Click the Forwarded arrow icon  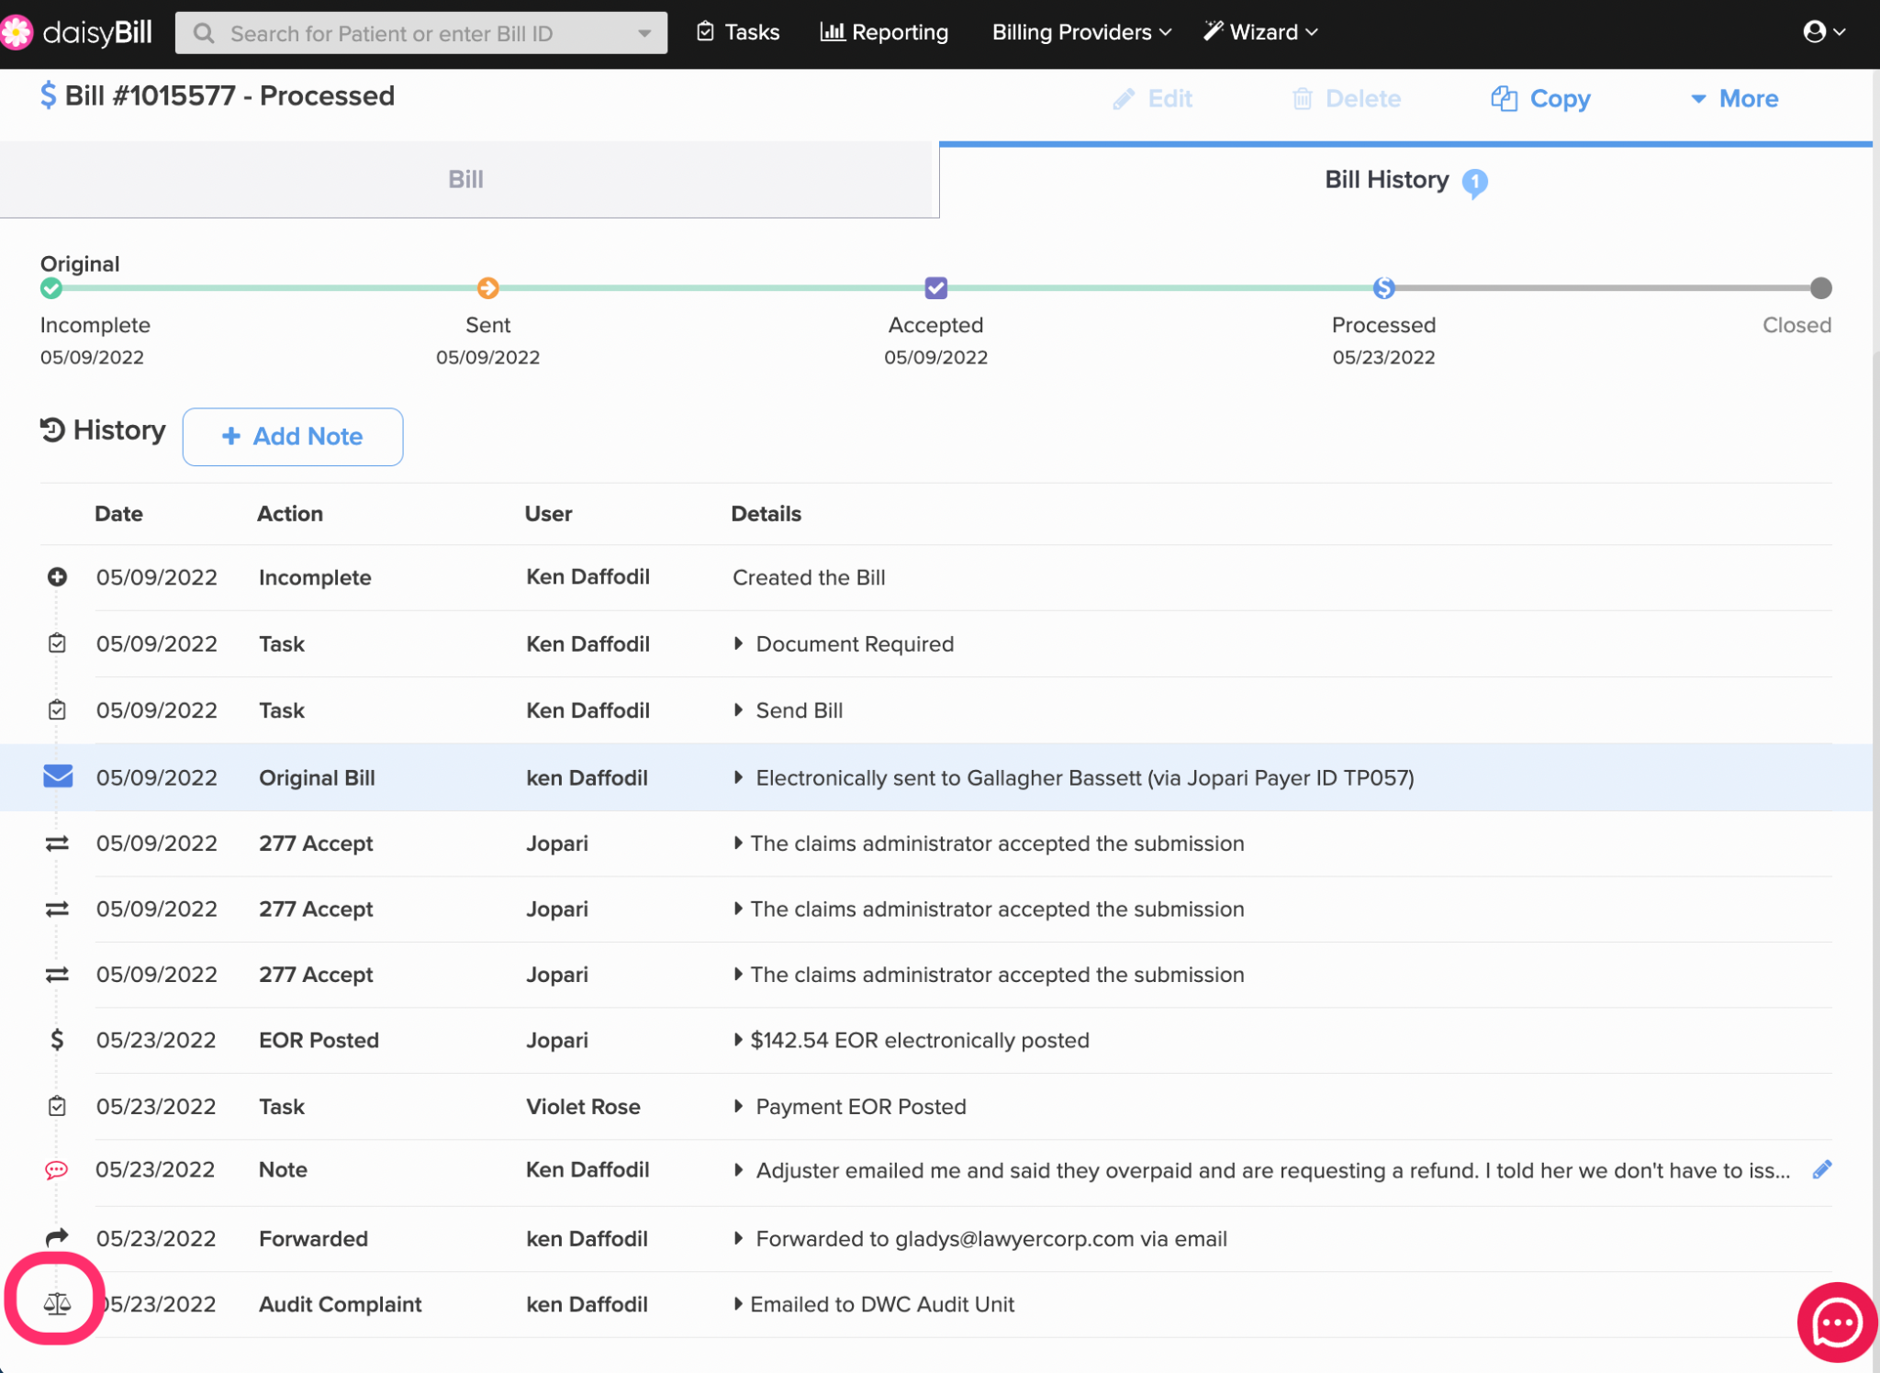click(57, 1237)
